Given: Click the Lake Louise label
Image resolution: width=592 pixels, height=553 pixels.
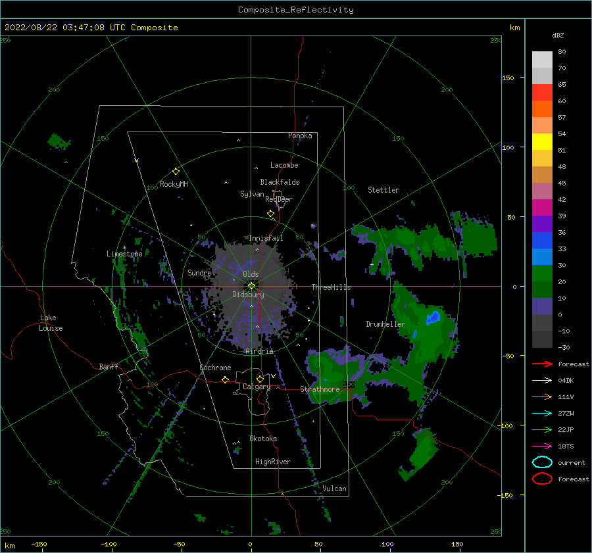Looking at the screenshot, I should [x=51, y=323].
